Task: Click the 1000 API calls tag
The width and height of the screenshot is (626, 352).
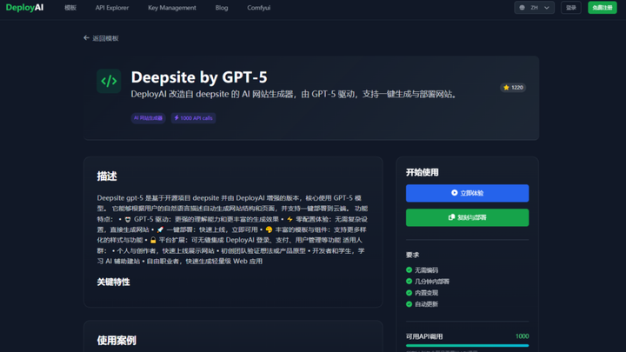Action: point(194,118)
